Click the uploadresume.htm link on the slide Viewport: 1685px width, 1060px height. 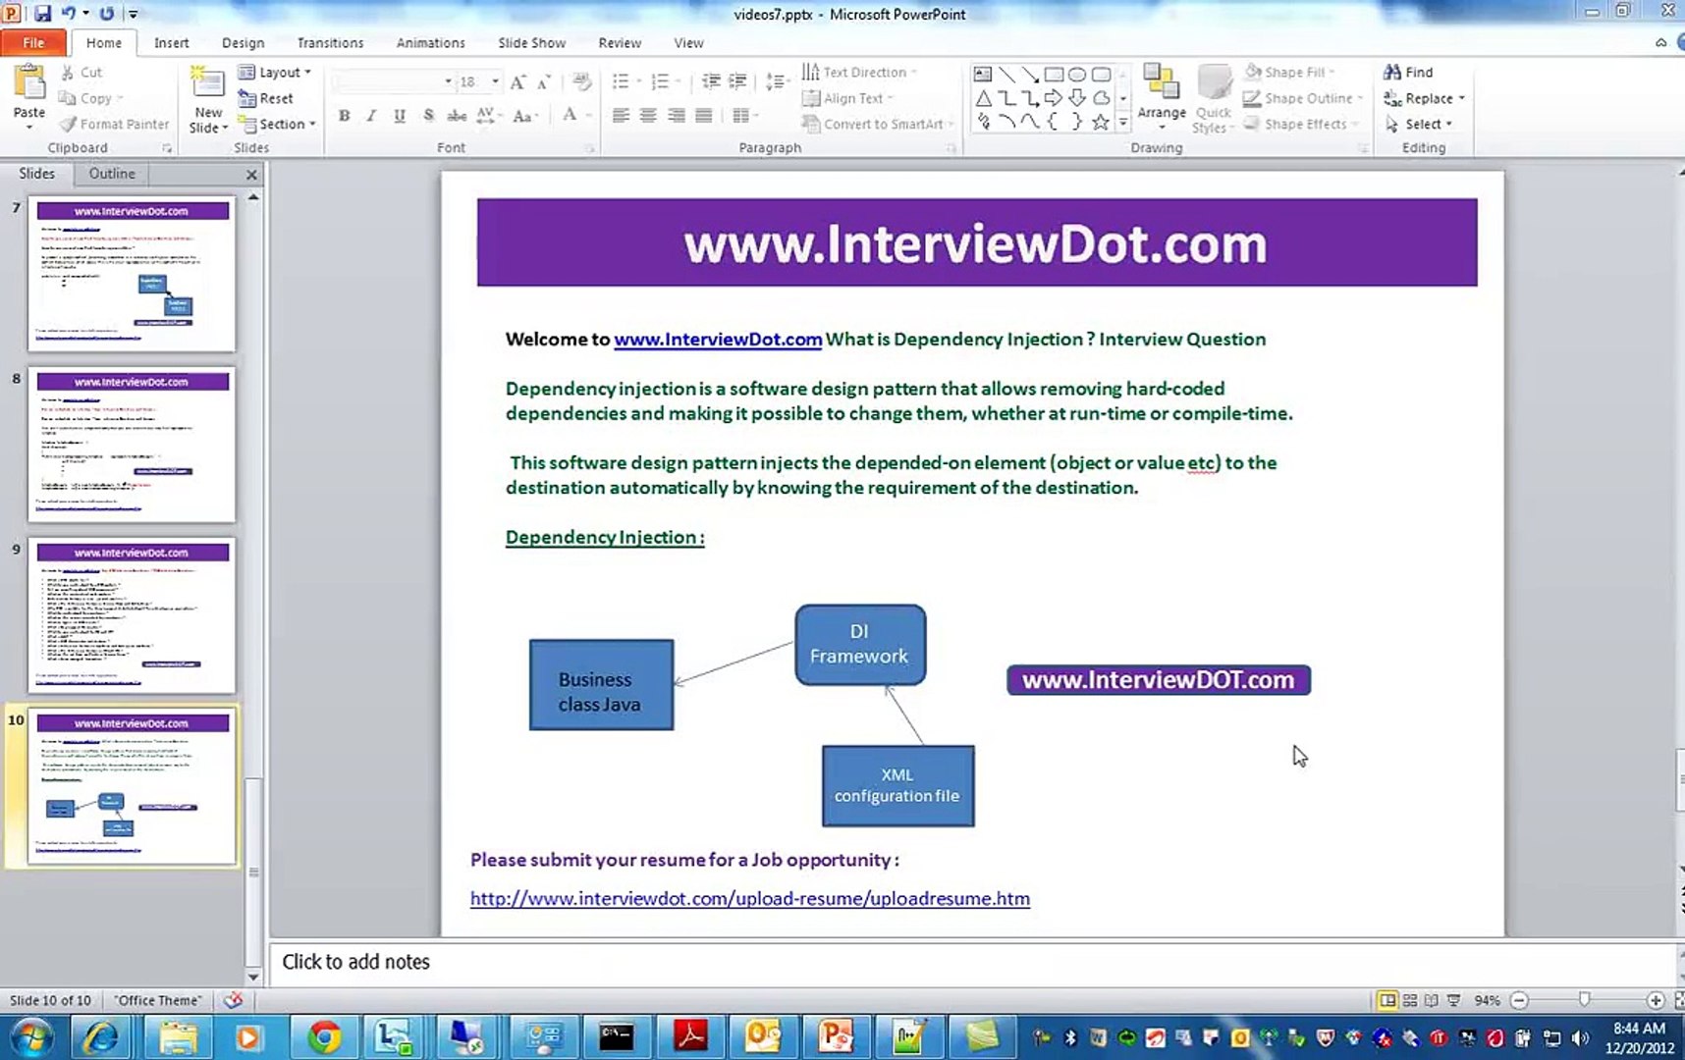pyautogui.click(x=750, y=898)
